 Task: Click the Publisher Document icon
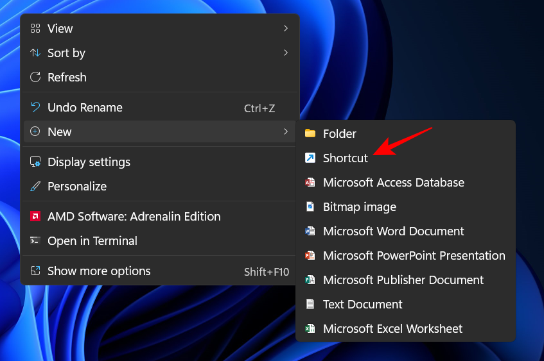tap(310, 280)
